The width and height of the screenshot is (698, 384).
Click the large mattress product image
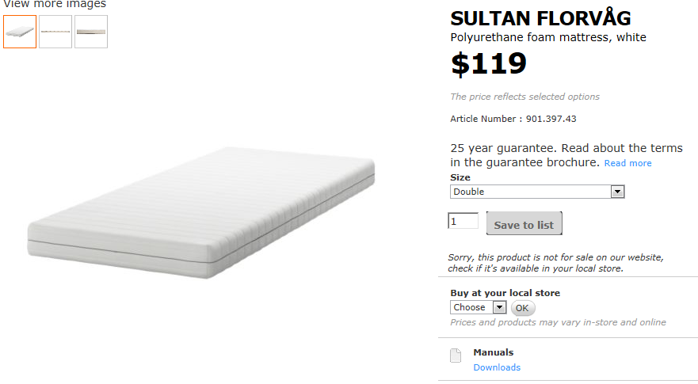coord(202,211)
